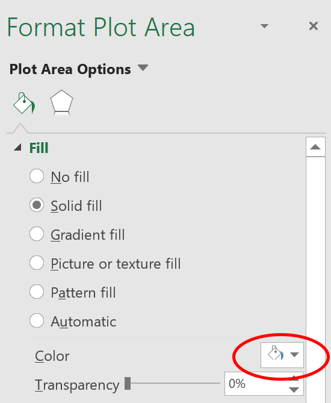This screenshot has width=331, height=403.
Task: Click the scrollbar up arrow
Action: click(315, 147)
